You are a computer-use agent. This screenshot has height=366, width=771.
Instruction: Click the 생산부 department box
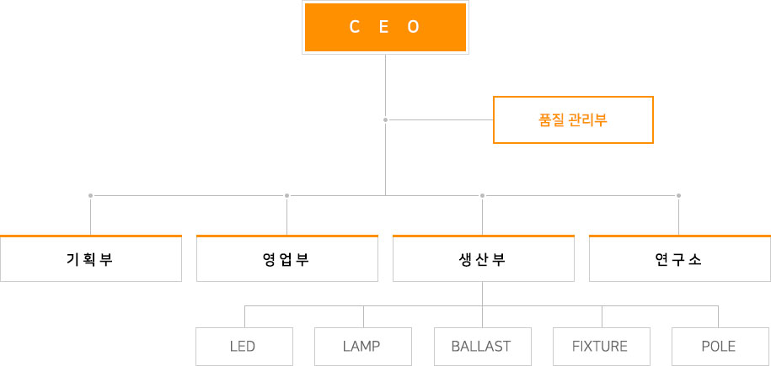(x=483, y=258)
